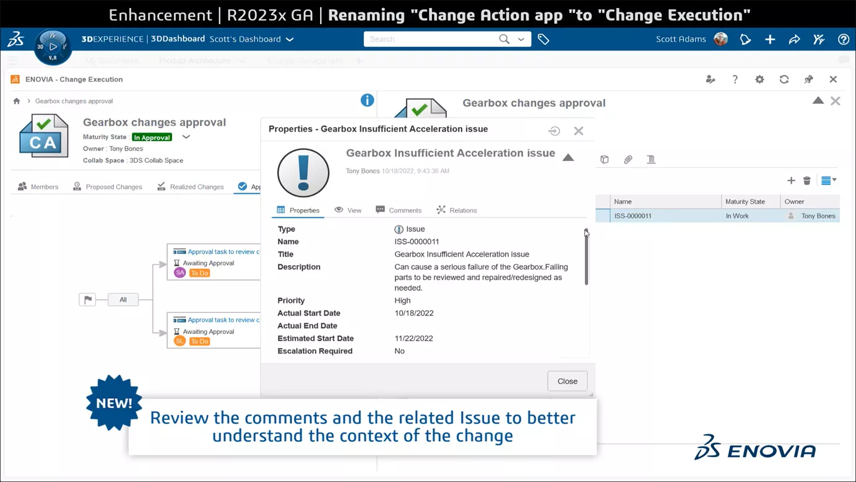Click the plus add icon above table

[x=791, y=180]
